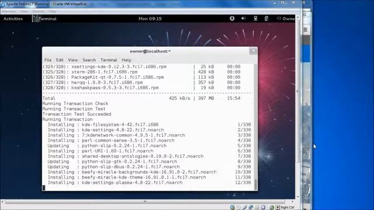Click the hamburger menu in background window
This screenshot has height=210, width=374.
point(305,30)
